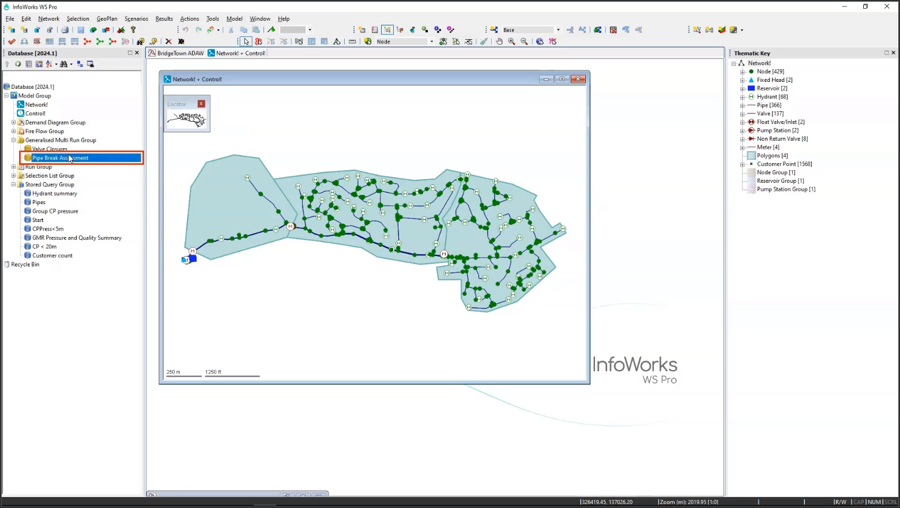Open the Results menu
Screen dimensions: 900x508
(x=164, y=18)
